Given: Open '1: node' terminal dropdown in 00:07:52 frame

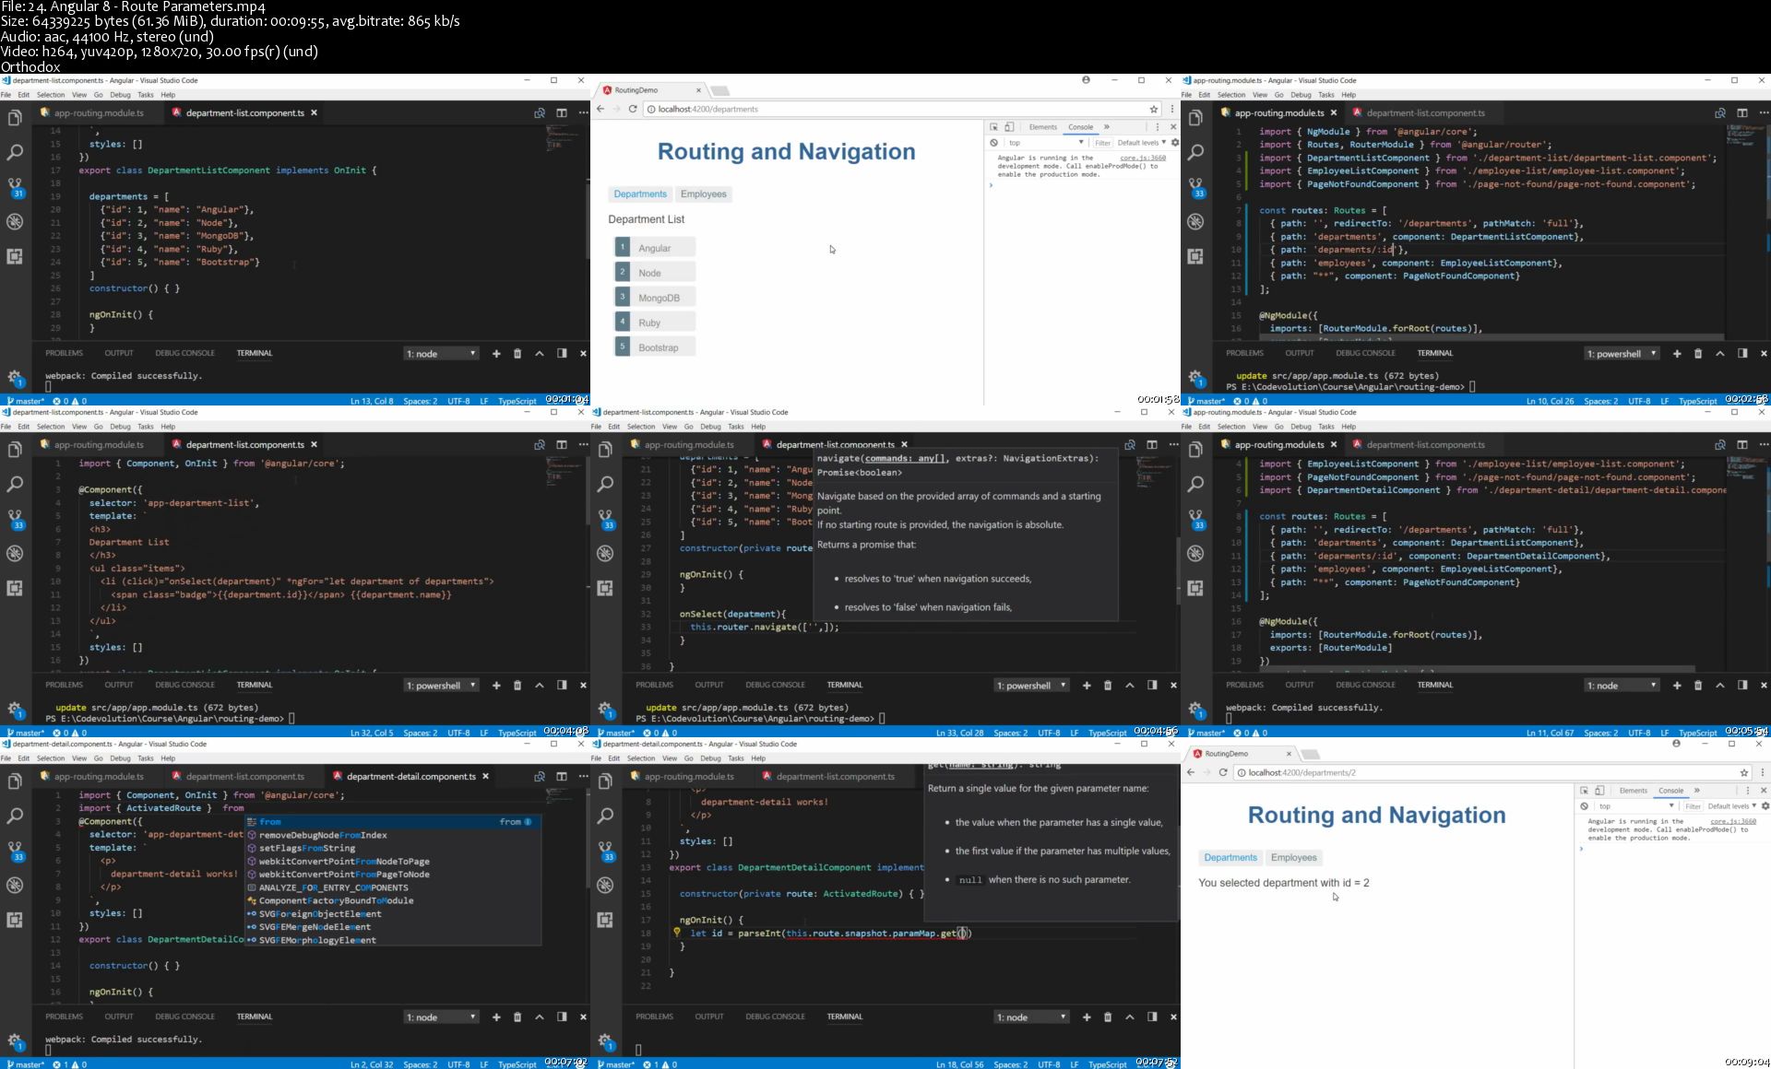Looking at the screenshot, I should (x=1031, y=1016).
